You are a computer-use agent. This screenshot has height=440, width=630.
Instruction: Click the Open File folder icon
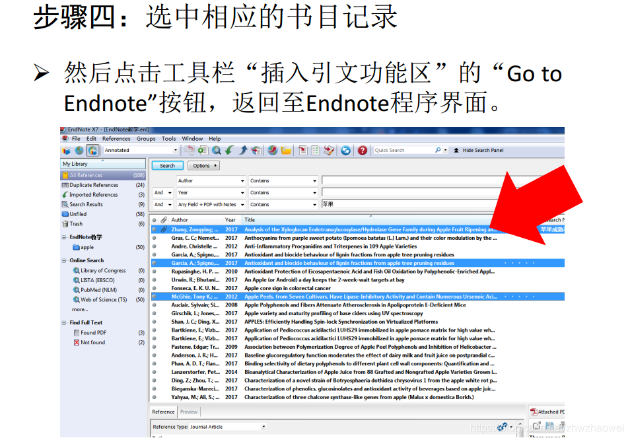[286, 150]
